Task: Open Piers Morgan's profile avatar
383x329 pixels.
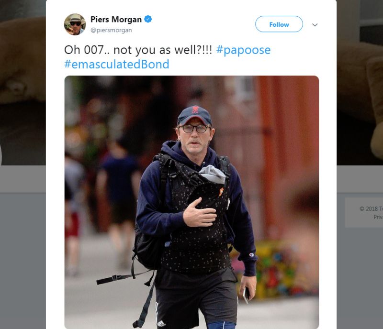Action: pyautogui.click(x=75, y=24)
